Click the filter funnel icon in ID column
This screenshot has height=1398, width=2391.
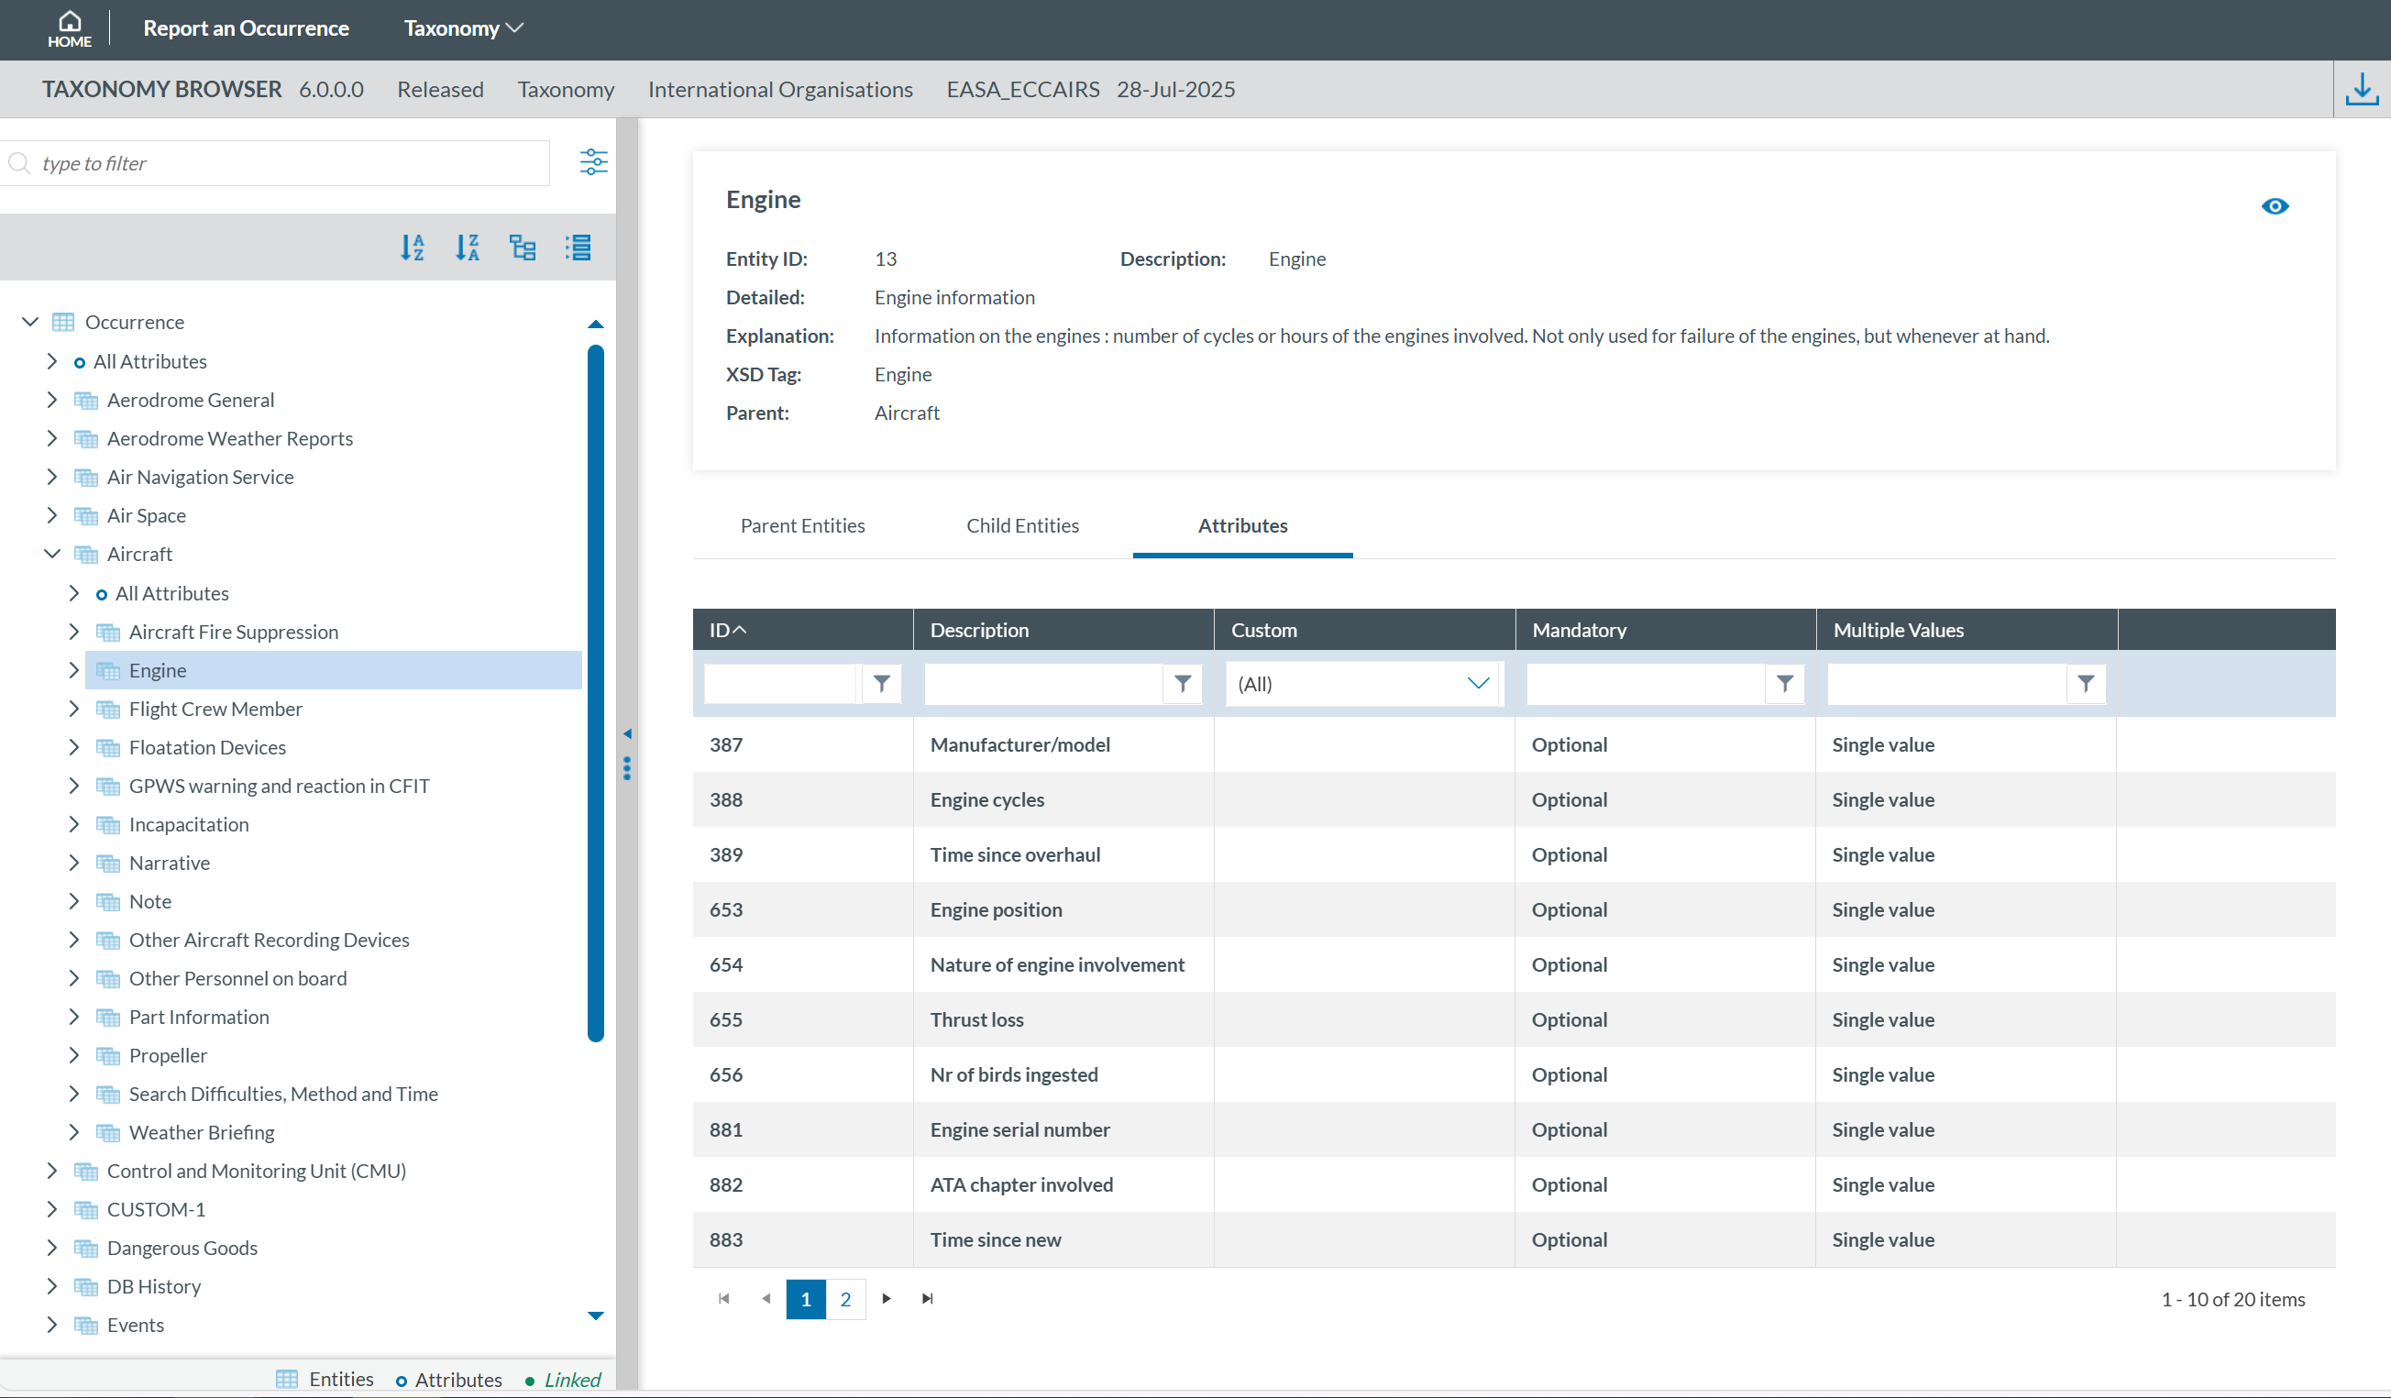(x=881, y=683)
